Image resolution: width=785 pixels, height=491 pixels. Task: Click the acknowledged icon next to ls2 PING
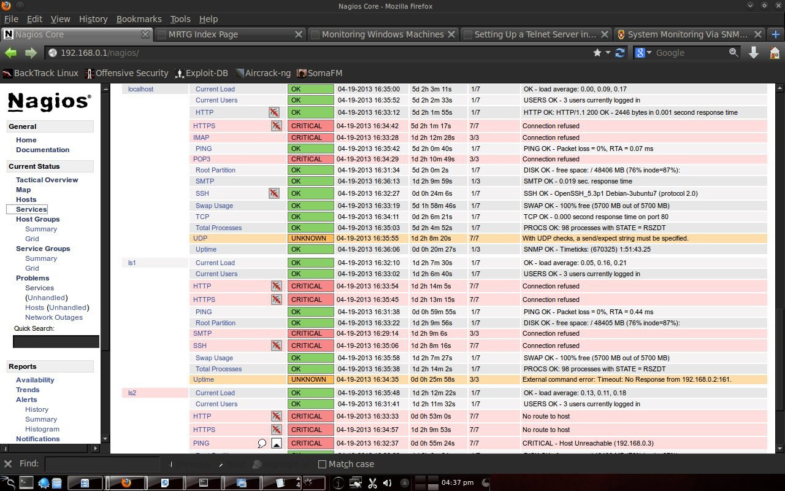coord(277,443)
